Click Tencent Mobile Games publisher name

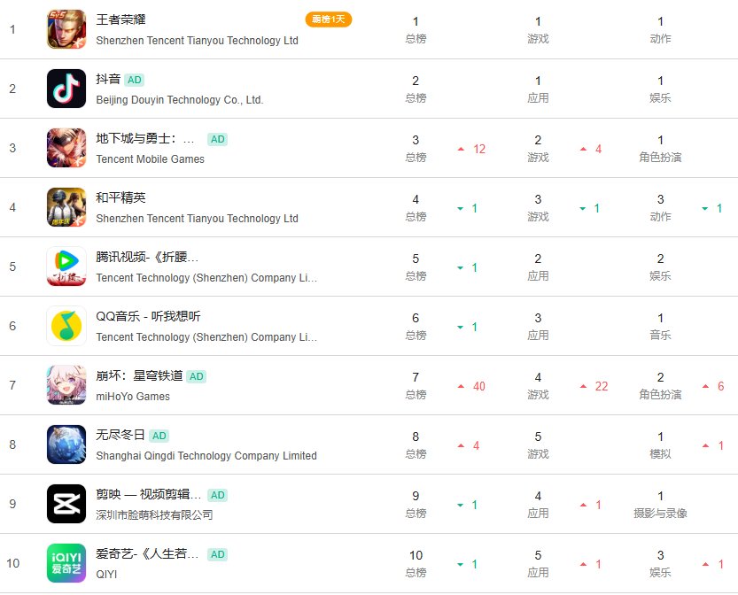coord(151,159)
